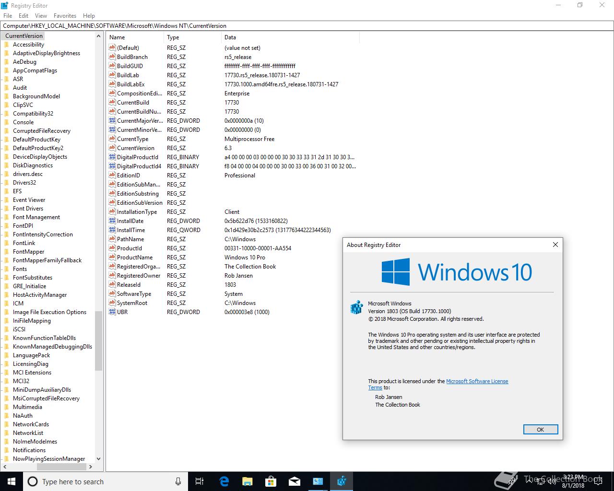Open Task View from the taskbar
Image resolution: width=614 pixels, height=491 pixels.
pos(200,481)
